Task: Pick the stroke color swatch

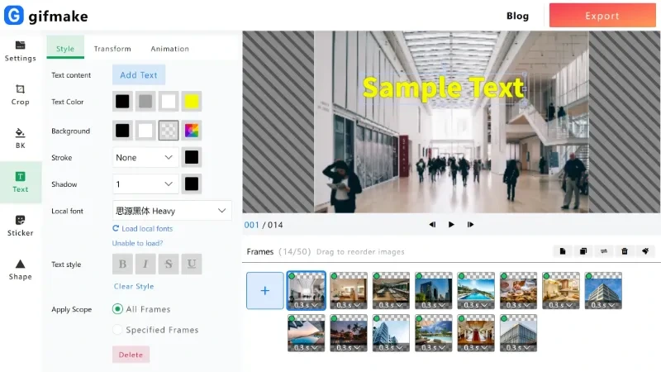Action: click(192, 157)
